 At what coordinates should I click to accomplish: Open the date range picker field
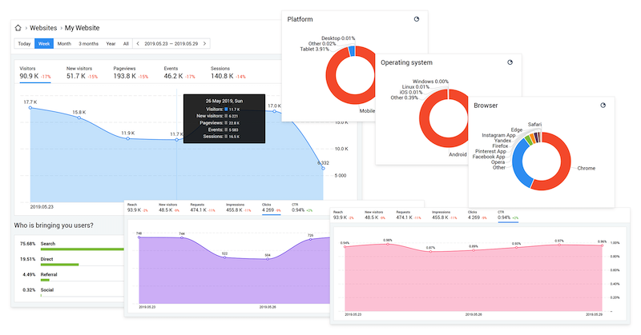pyautogui.click(x=171, y=44)
